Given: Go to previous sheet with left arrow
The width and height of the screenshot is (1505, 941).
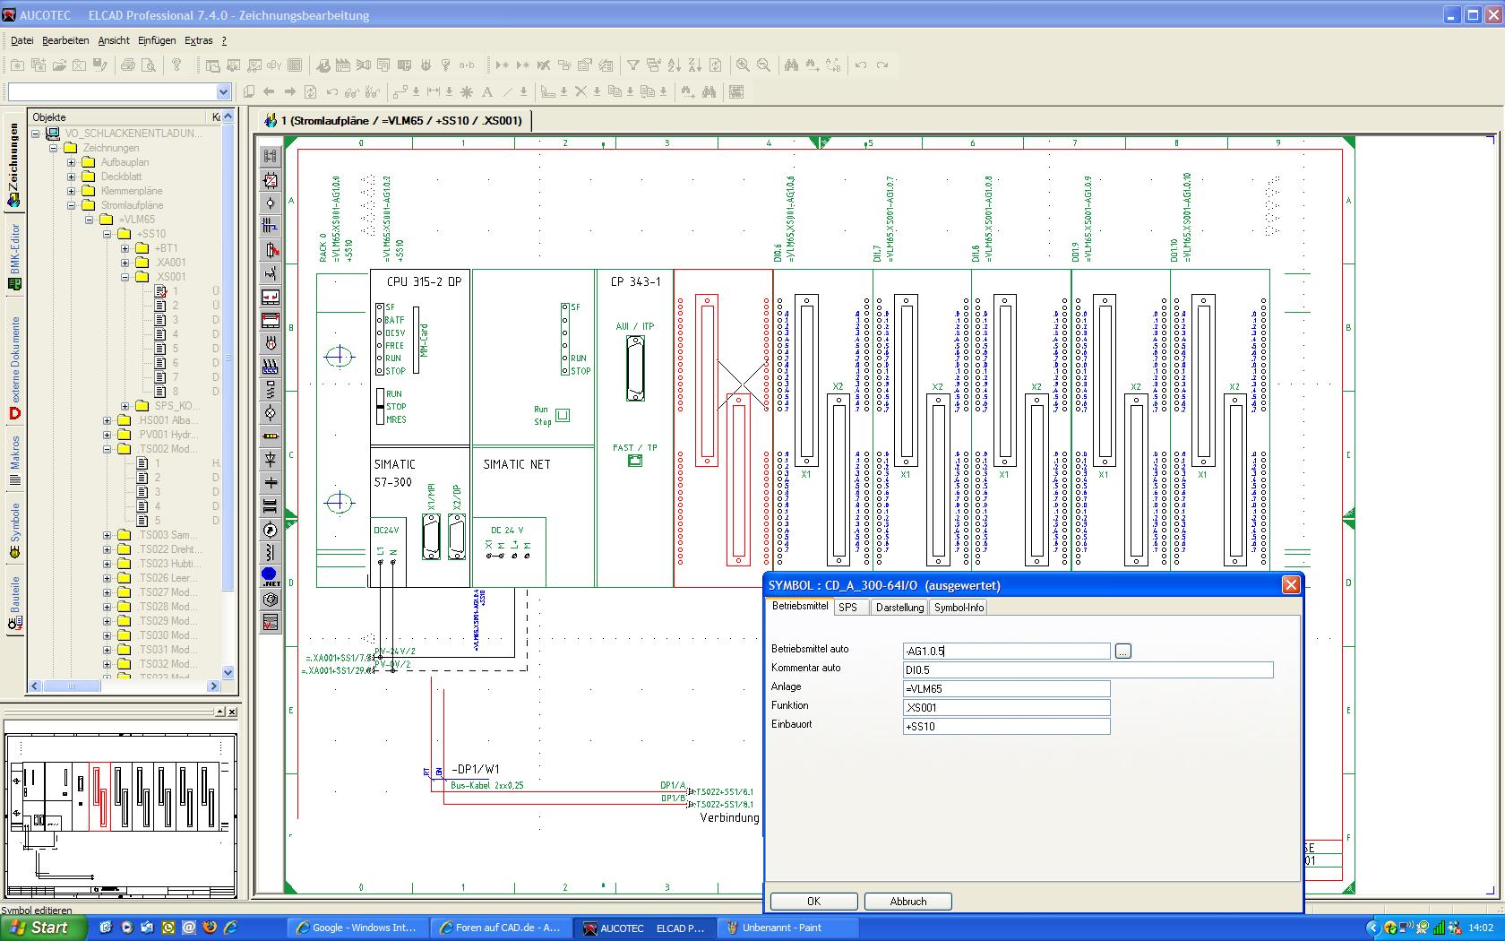Looking at the screenshot, I should click(x=269, y=91).
